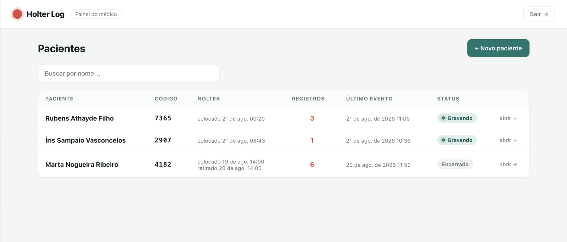Click code 4182

coord(163,165)
